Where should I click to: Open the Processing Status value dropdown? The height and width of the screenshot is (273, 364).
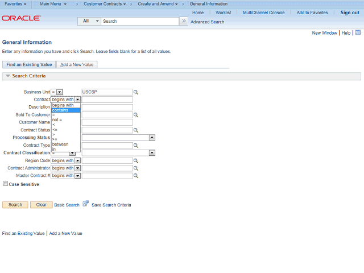[152, 138]
